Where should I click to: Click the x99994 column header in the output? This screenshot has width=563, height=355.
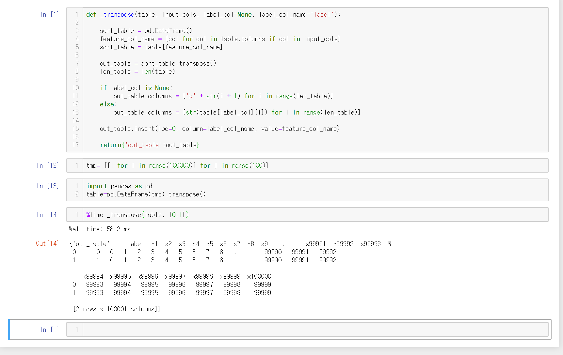coord(94,276)
